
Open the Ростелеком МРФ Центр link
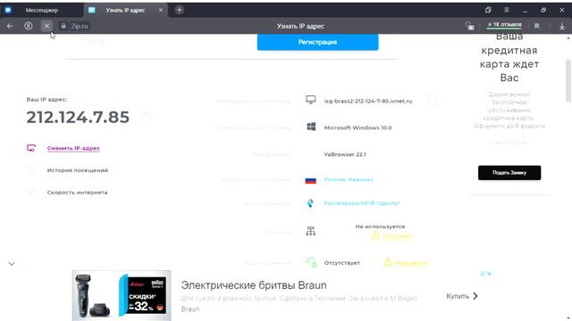click(x=362, y=203)
